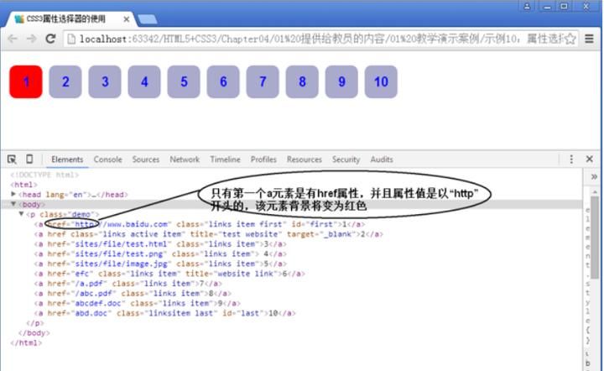The image size is (604, 371).
Task: Click the link box numbered 4
Action: tap(144, 81)
